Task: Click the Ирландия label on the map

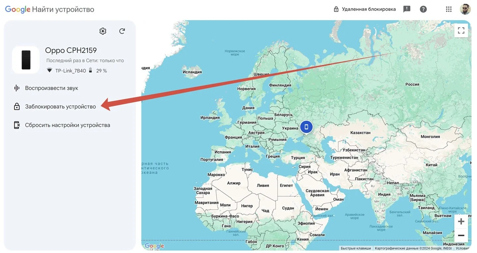Action: pyautogui.click(x=210, y=118)
